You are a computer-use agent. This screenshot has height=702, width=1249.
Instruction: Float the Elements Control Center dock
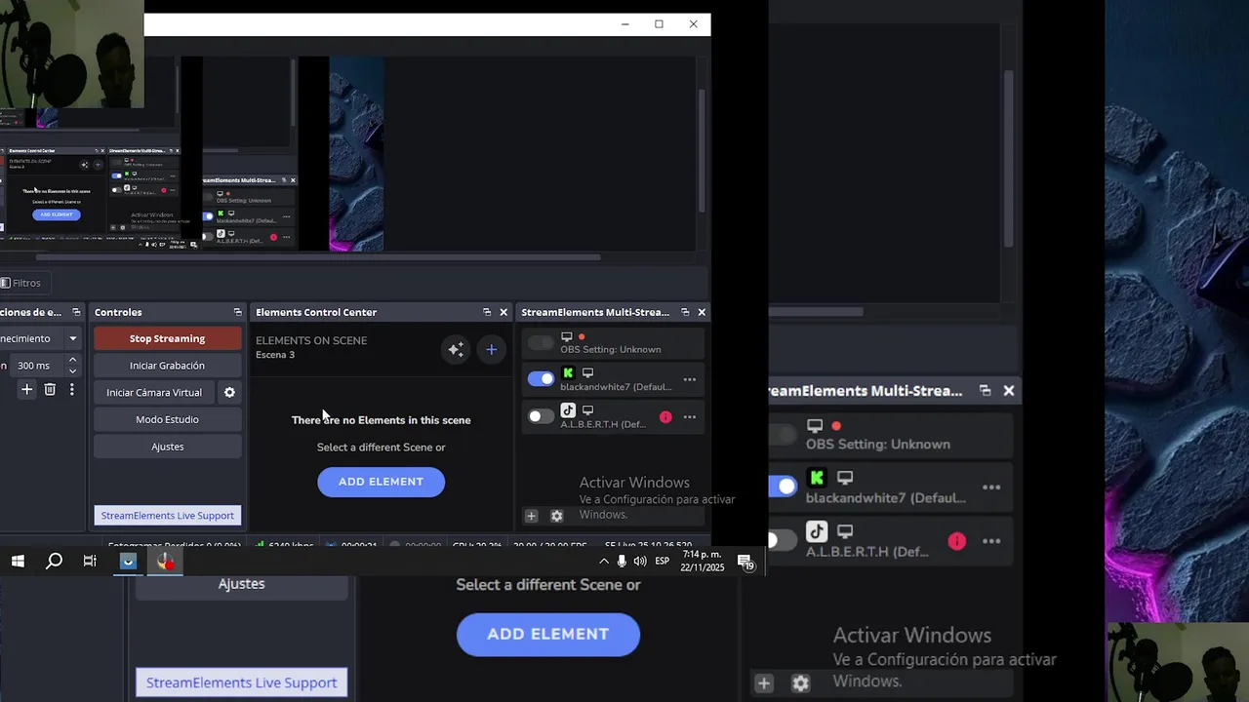[487, 312]
